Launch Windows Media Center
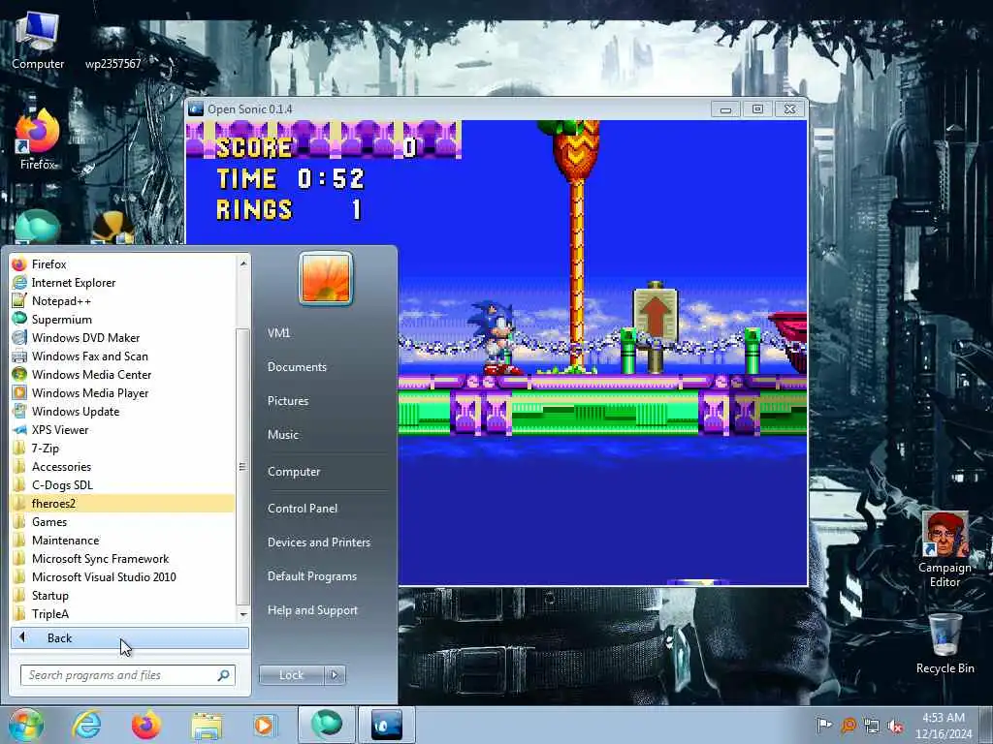The width and height of the screenshot is (993, 744). pos(122,375)
